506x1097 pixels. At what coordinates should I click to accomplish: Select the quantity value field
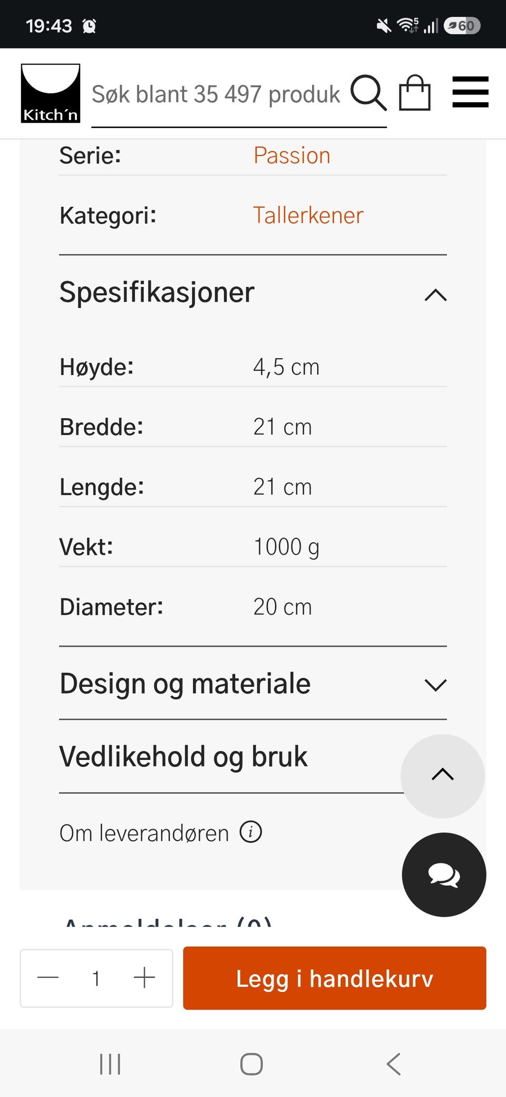pyautogui.click(x=96, y=978)
